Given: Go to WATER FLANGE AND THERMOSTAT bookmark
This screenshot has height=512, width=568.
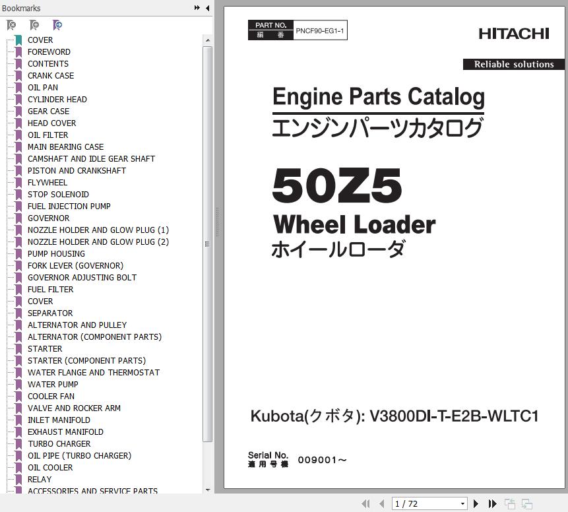Looking at the screenshot, I should (x=94, y=373).
